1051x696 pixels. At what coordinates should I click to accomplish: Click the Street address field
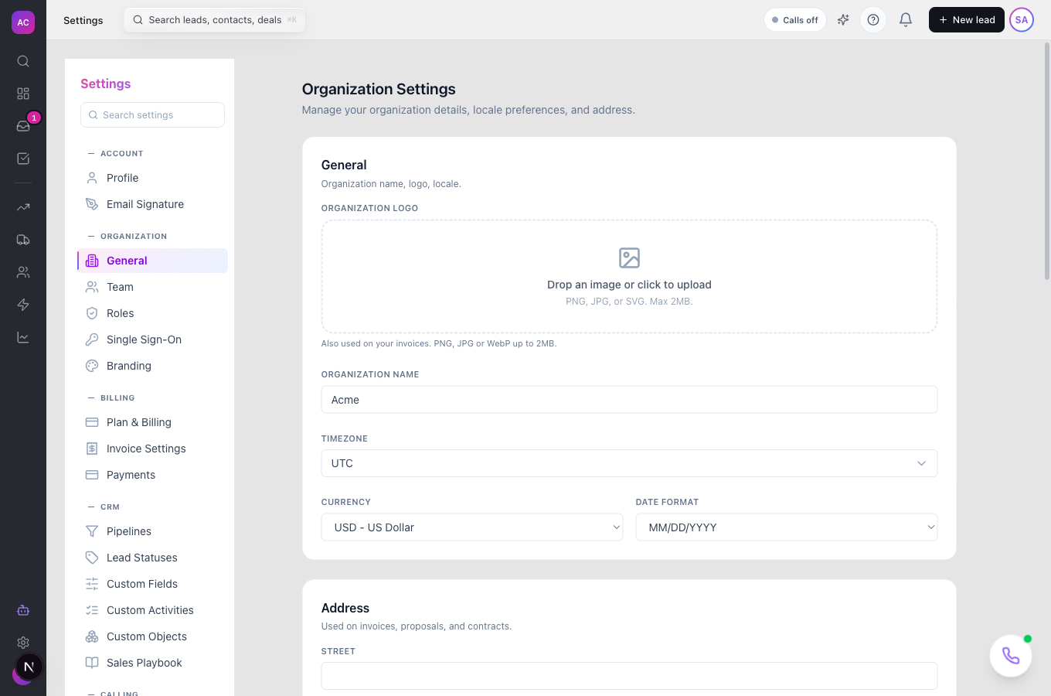click(629, 676)
